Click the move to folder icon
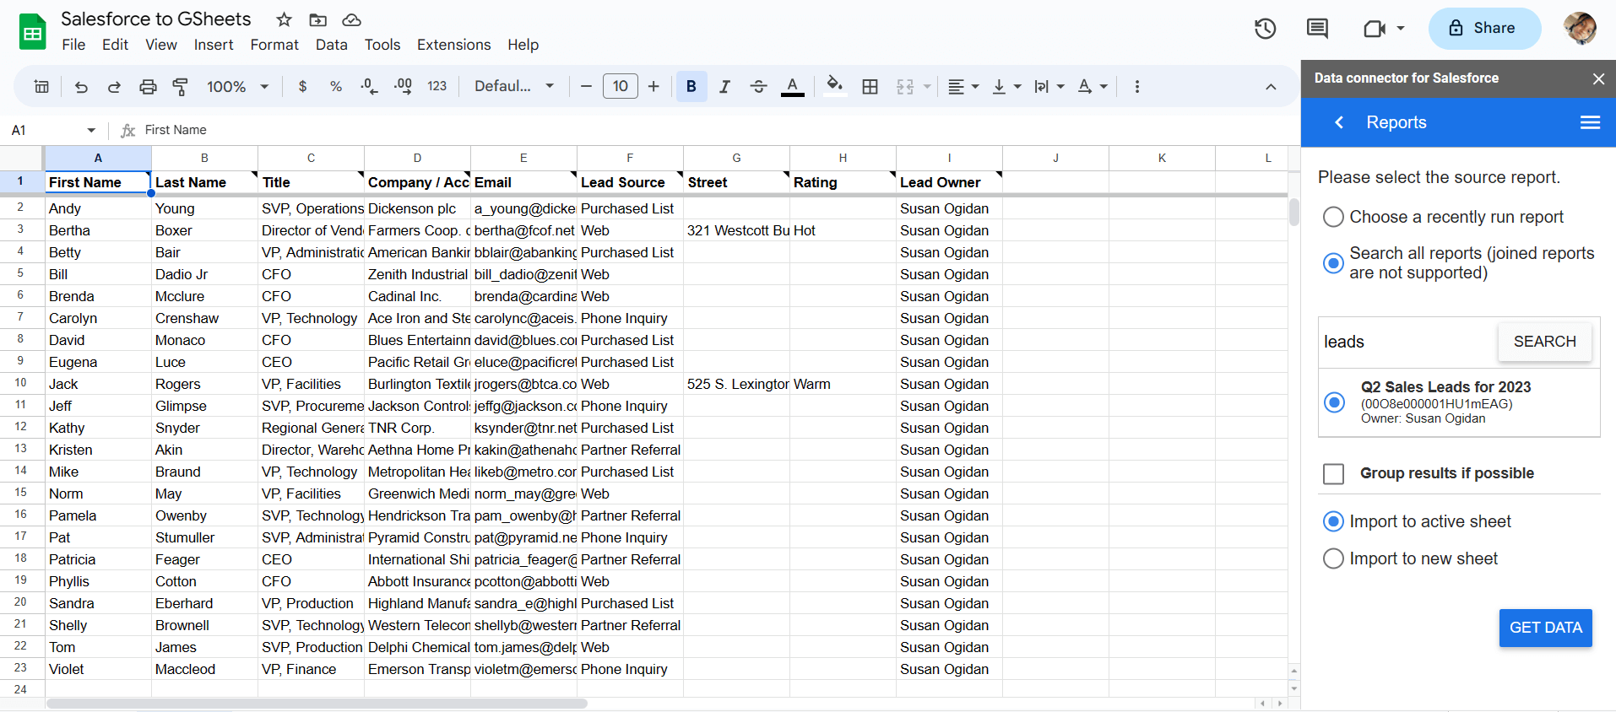 (x=317, y=19)
